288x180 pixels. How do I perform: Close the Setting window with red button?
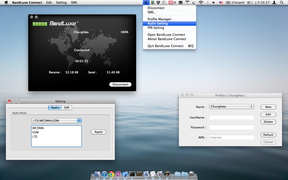(x=9, y=101)
